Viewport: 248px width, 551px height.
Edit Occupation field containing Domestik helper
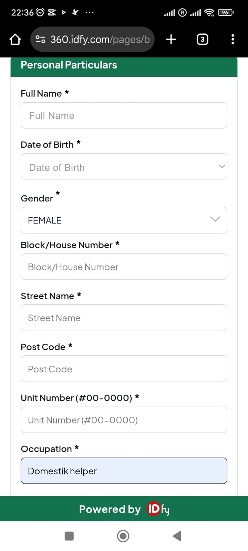[x=124, y=471]
